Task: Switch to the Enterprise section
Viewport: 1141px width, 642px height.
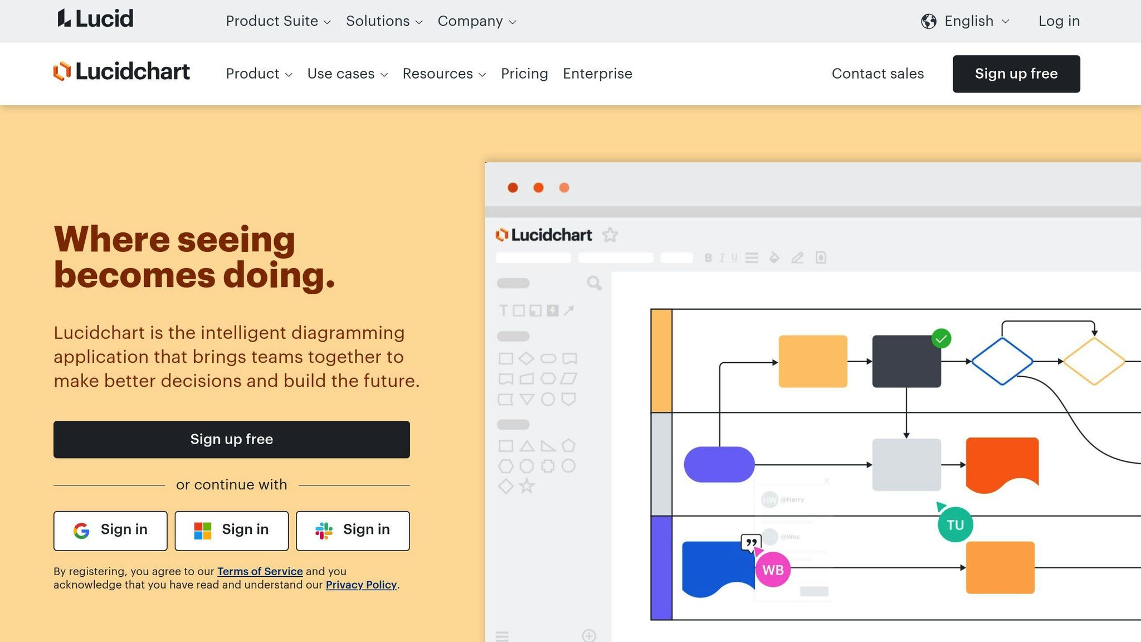Action: click(597, 74)
